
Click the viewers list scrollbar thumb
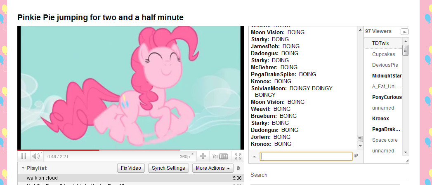coord(405,50)
